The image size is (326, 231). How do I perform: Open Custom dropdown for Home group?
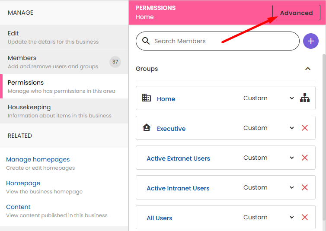pyautogui.click(x=268, y=98)
